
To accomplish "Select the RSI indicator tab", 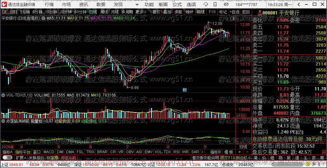I will [x=176, y=152].
